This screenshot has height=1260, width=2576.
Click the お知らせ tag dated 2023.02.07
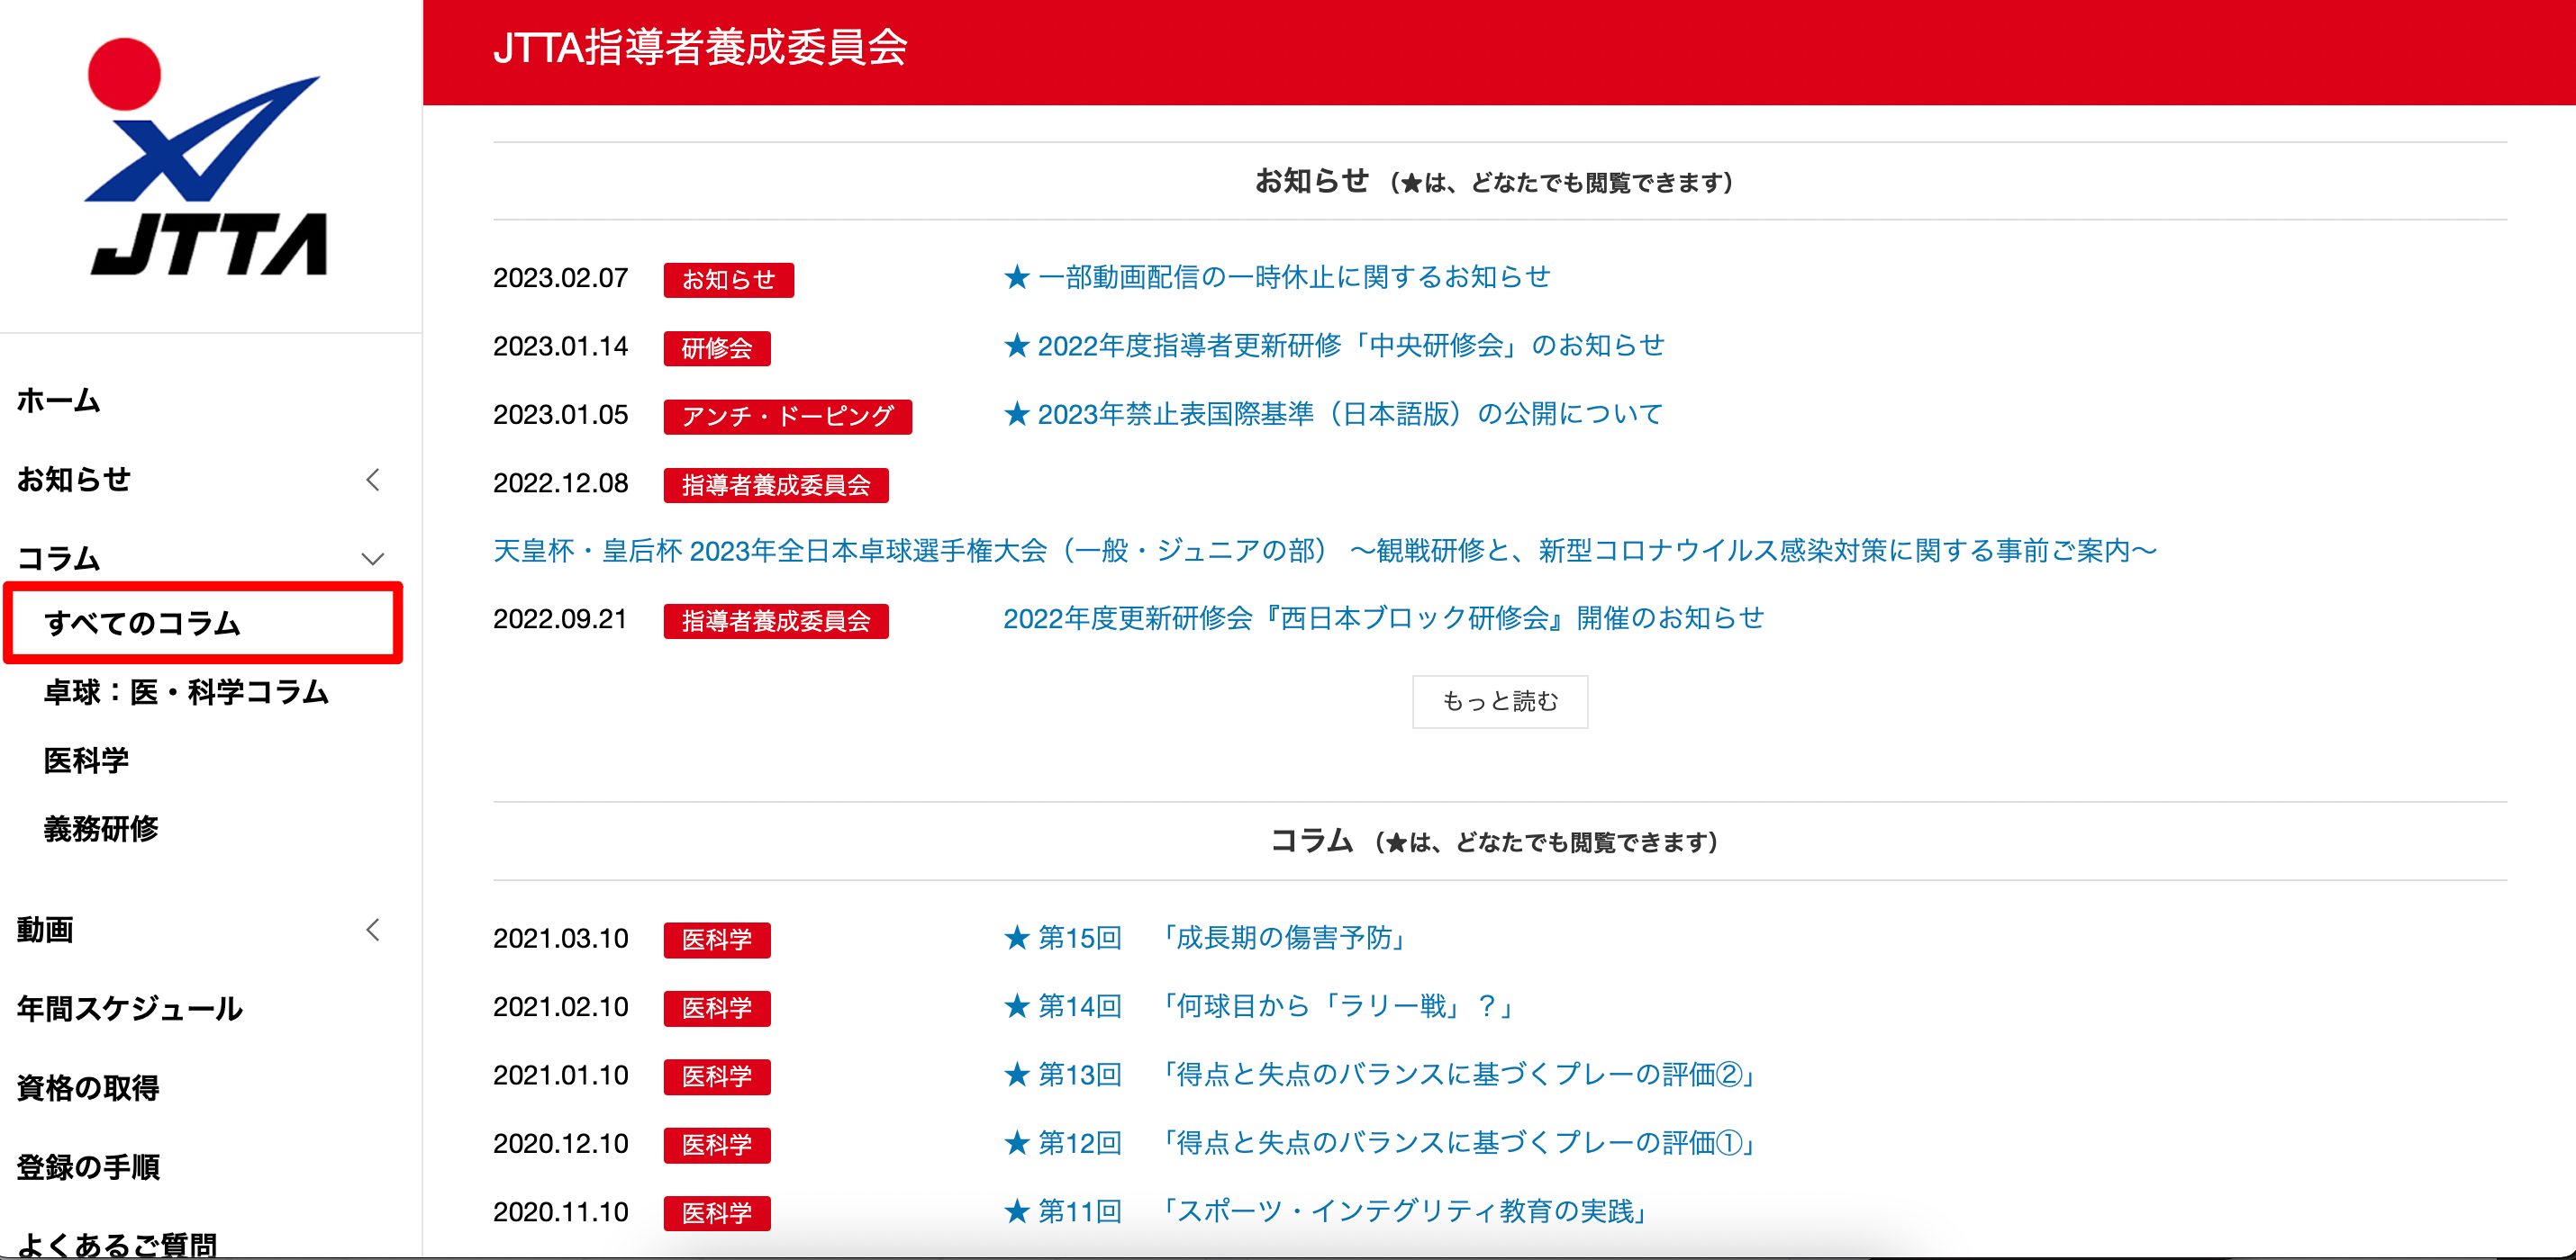point(728,280)
